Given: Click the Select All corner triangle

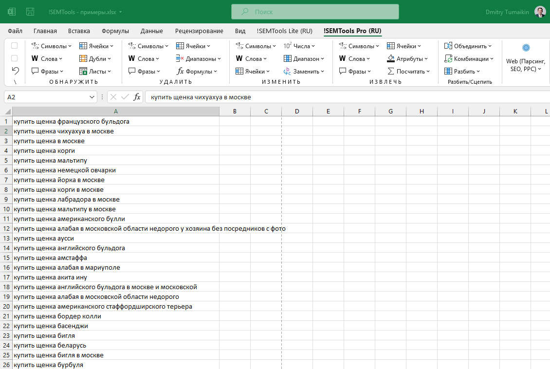Looking at the screenshot, I should click(7, 111).
